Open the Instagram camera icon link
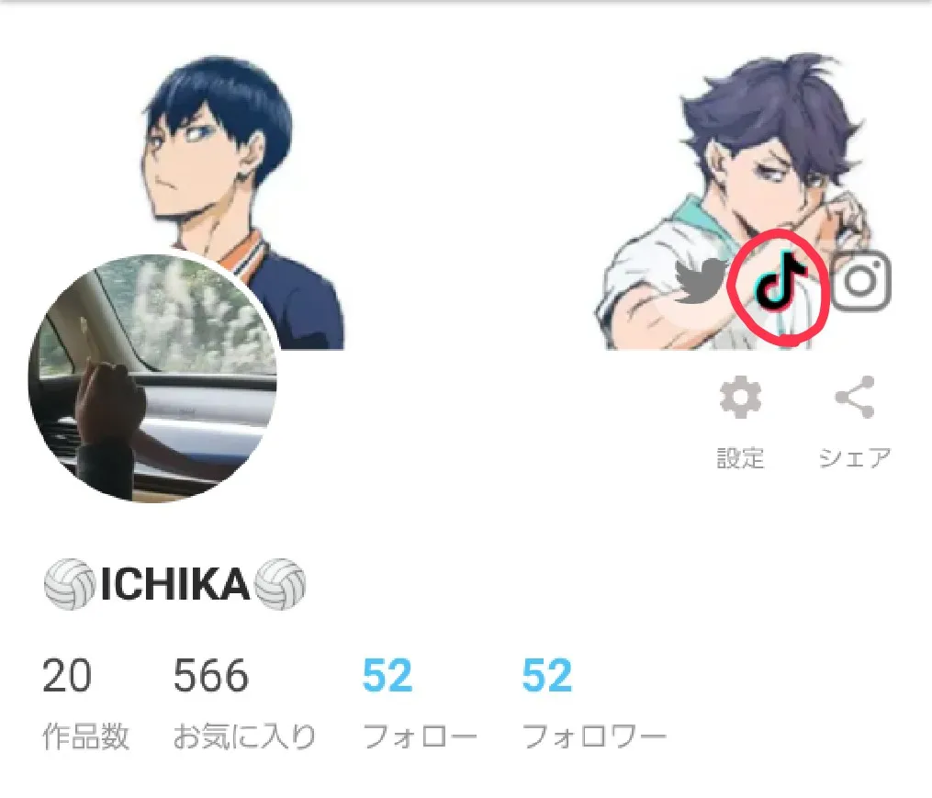The height and width of the screenshot is (798, 932). point(860,281)
